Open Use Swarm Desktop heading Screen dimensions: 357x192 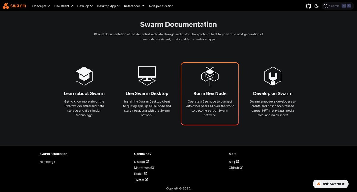click(147, 93)
